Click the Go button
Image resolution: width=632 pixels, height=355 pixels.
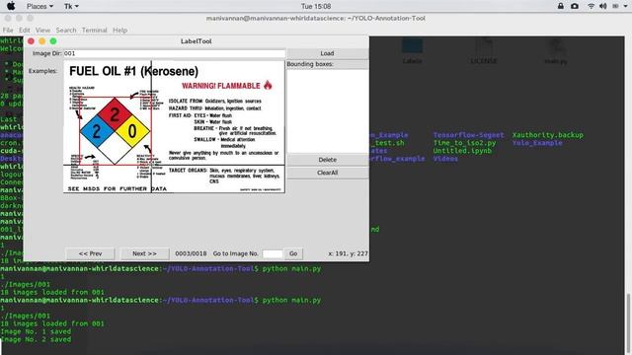293,253
